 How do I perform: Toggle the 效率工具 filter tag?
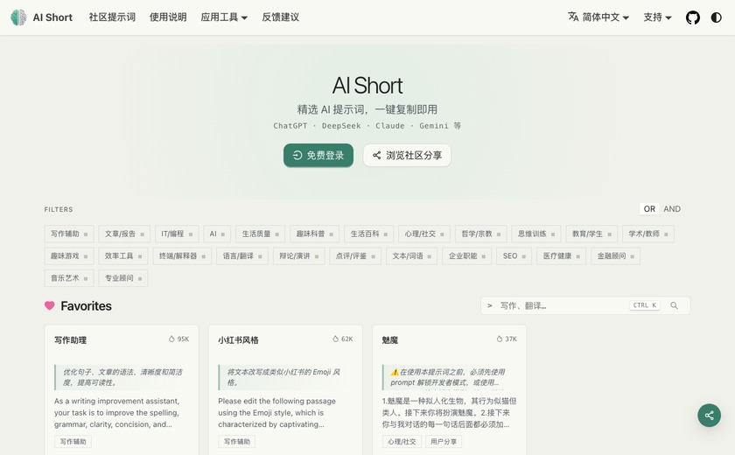pos(123,255)
